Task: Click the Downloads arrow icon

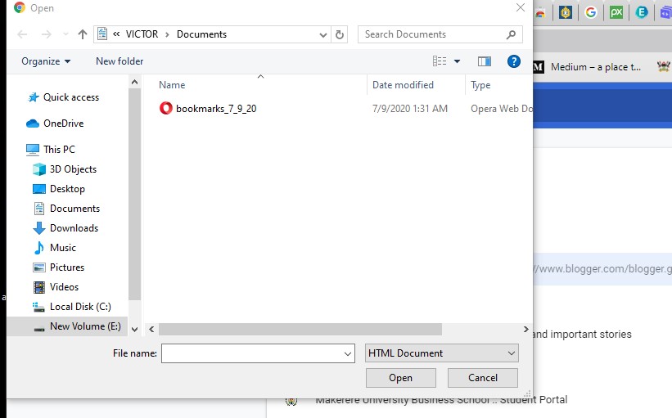Action: pos(39,228)
